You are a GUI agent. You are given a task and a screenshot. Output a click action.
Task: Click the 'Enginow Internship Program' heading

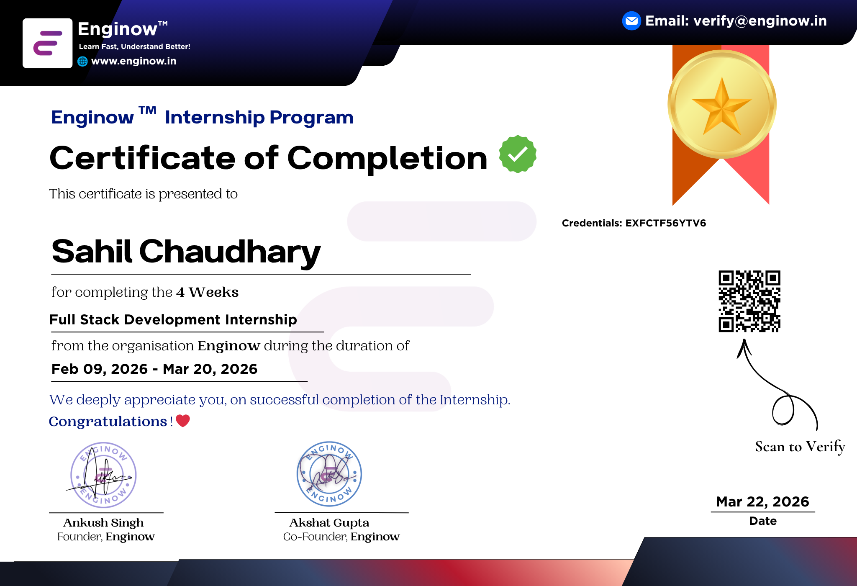pos(203,117)
